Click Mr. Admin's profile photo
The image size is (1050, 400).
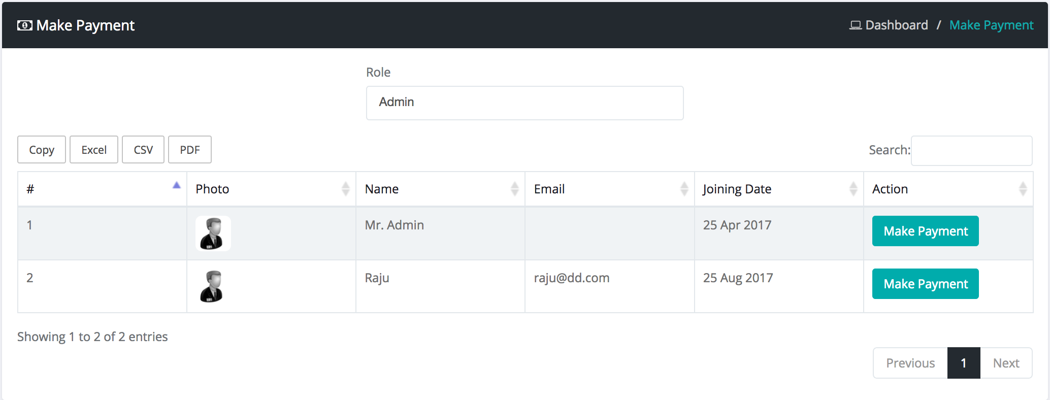[213, 234]
